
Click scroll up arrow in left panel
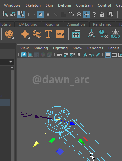point(12,68)
